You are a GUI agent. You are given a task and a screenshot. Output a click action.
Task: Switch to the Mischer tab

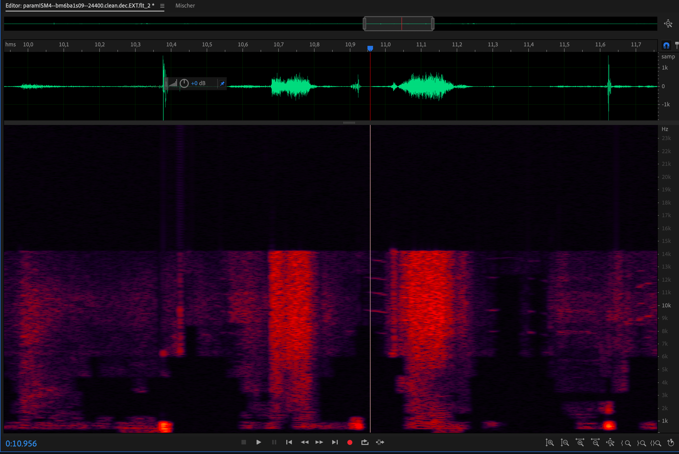pos(185,6)
